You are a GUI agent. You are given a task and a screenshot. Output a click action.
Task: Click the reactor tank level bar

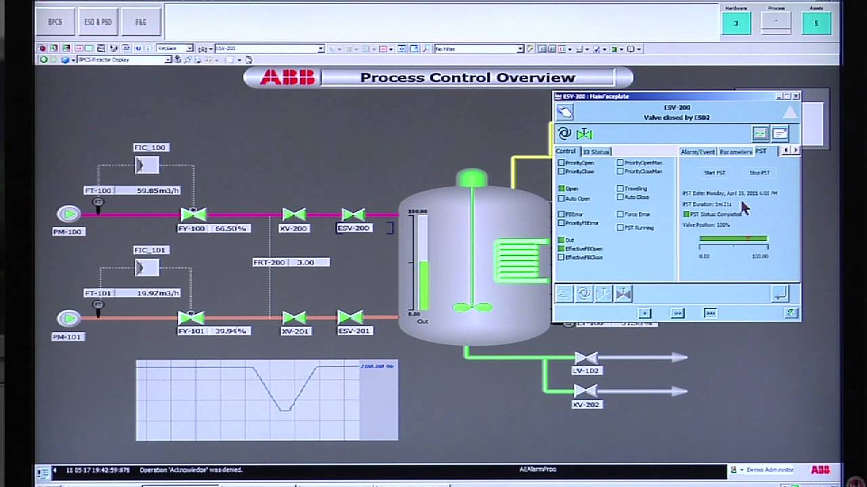(423, 264)
